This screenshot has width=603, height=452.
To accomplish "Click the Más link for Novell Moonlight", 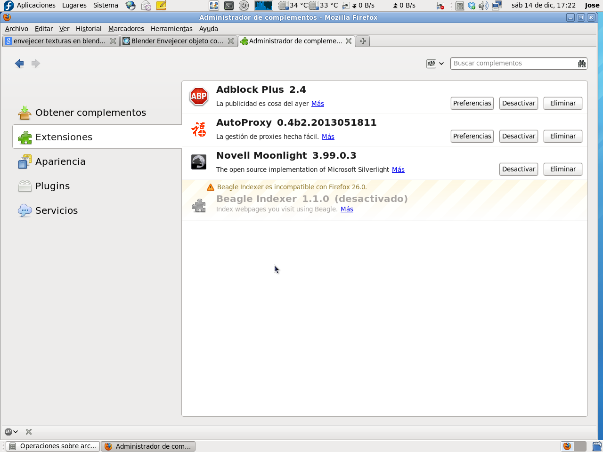I will [398, 169].
